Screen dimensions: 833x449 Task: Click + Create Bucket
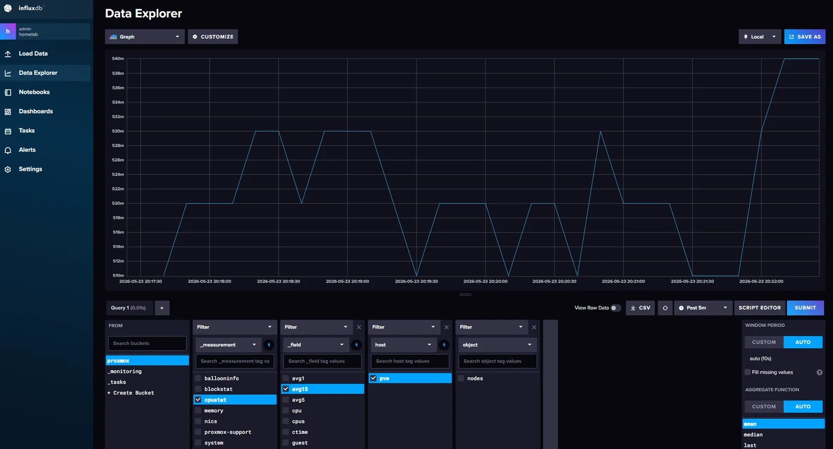pyautogui.click(x=131, y=393)
